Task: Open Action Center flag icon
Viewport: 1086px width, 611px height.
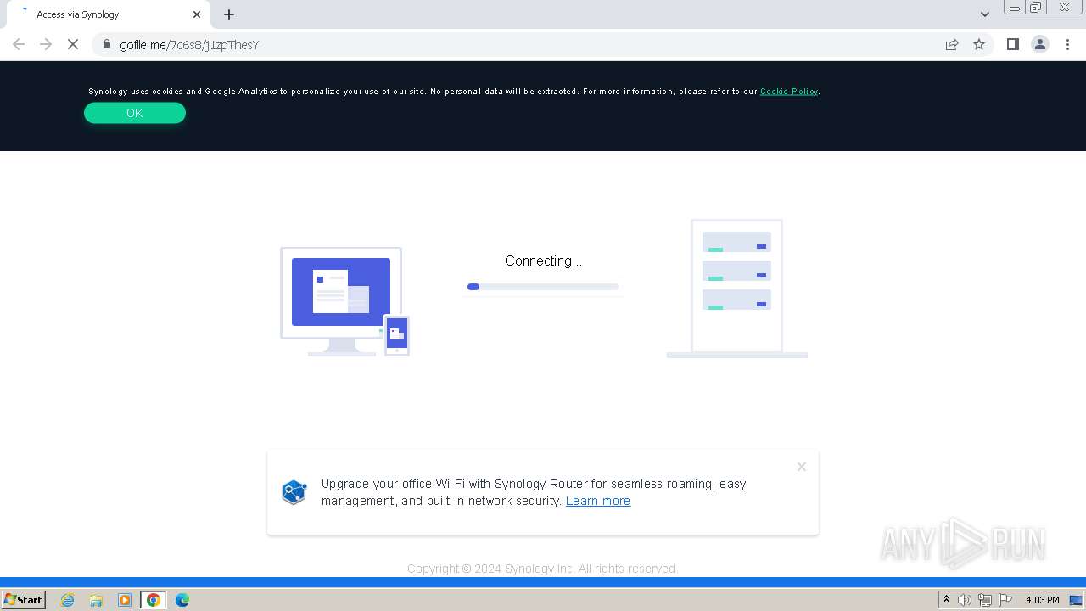Action: [x=1004, y=600]
